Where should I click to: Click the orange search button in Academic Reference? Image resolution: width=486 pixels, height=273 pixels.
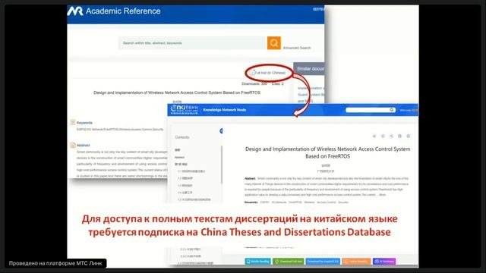pos(274,43)
